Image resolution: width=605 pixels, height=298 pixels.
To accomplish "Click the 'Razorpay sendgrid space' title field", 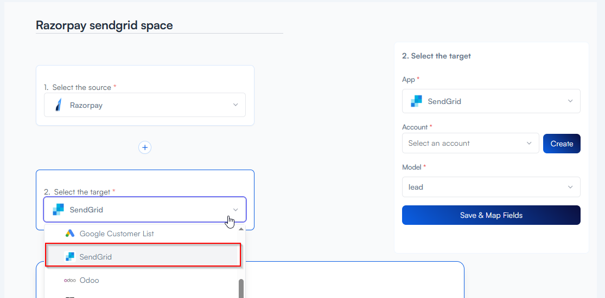I will point(104,25).
